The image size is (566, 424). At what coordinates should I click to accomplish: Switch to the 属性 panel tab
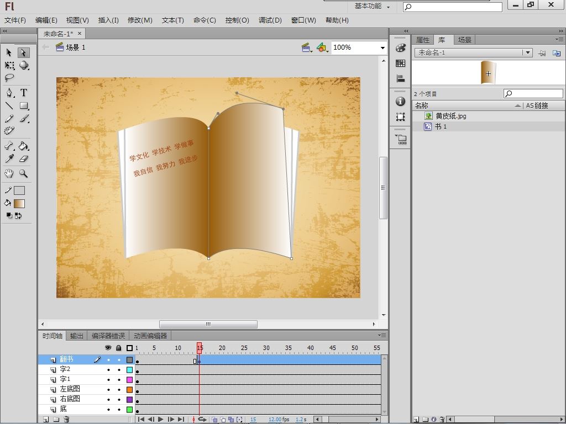coord(423,40)
